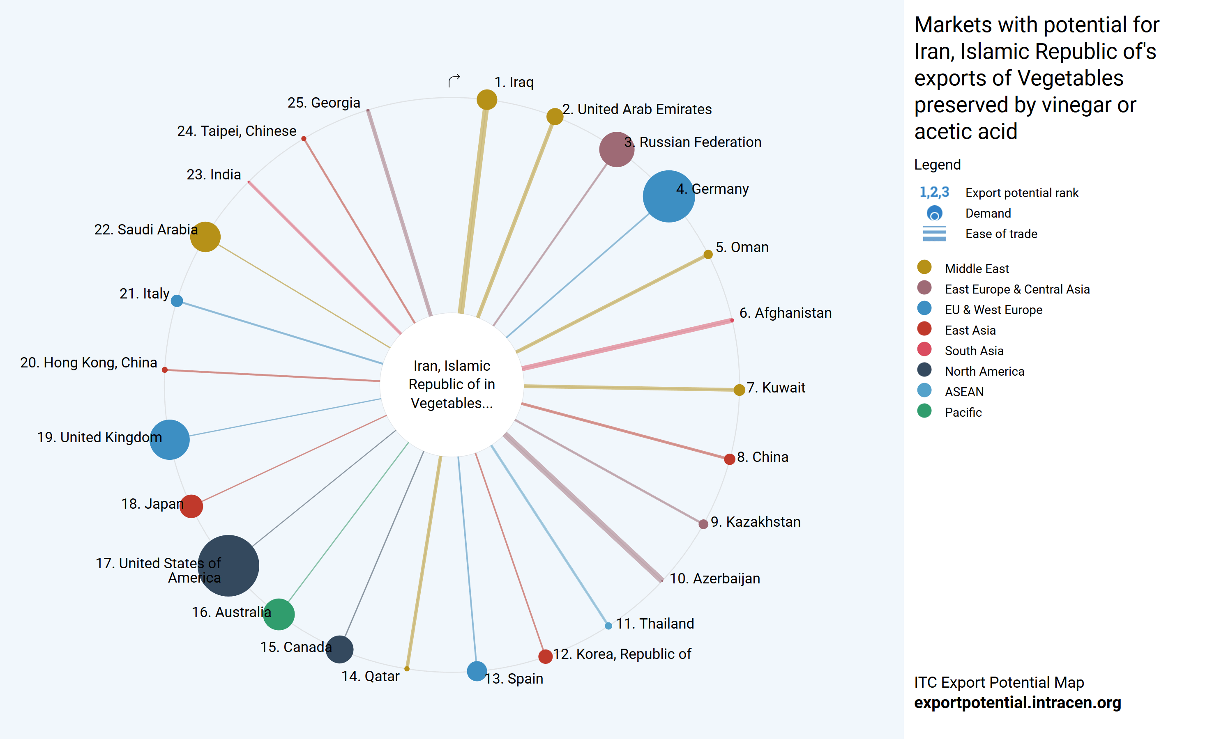Click the Middle East legend color dot

tap(924, 267)
